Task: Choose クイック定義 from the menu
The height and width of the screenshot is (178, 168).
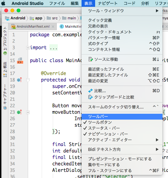Action: tap(122, 20)
